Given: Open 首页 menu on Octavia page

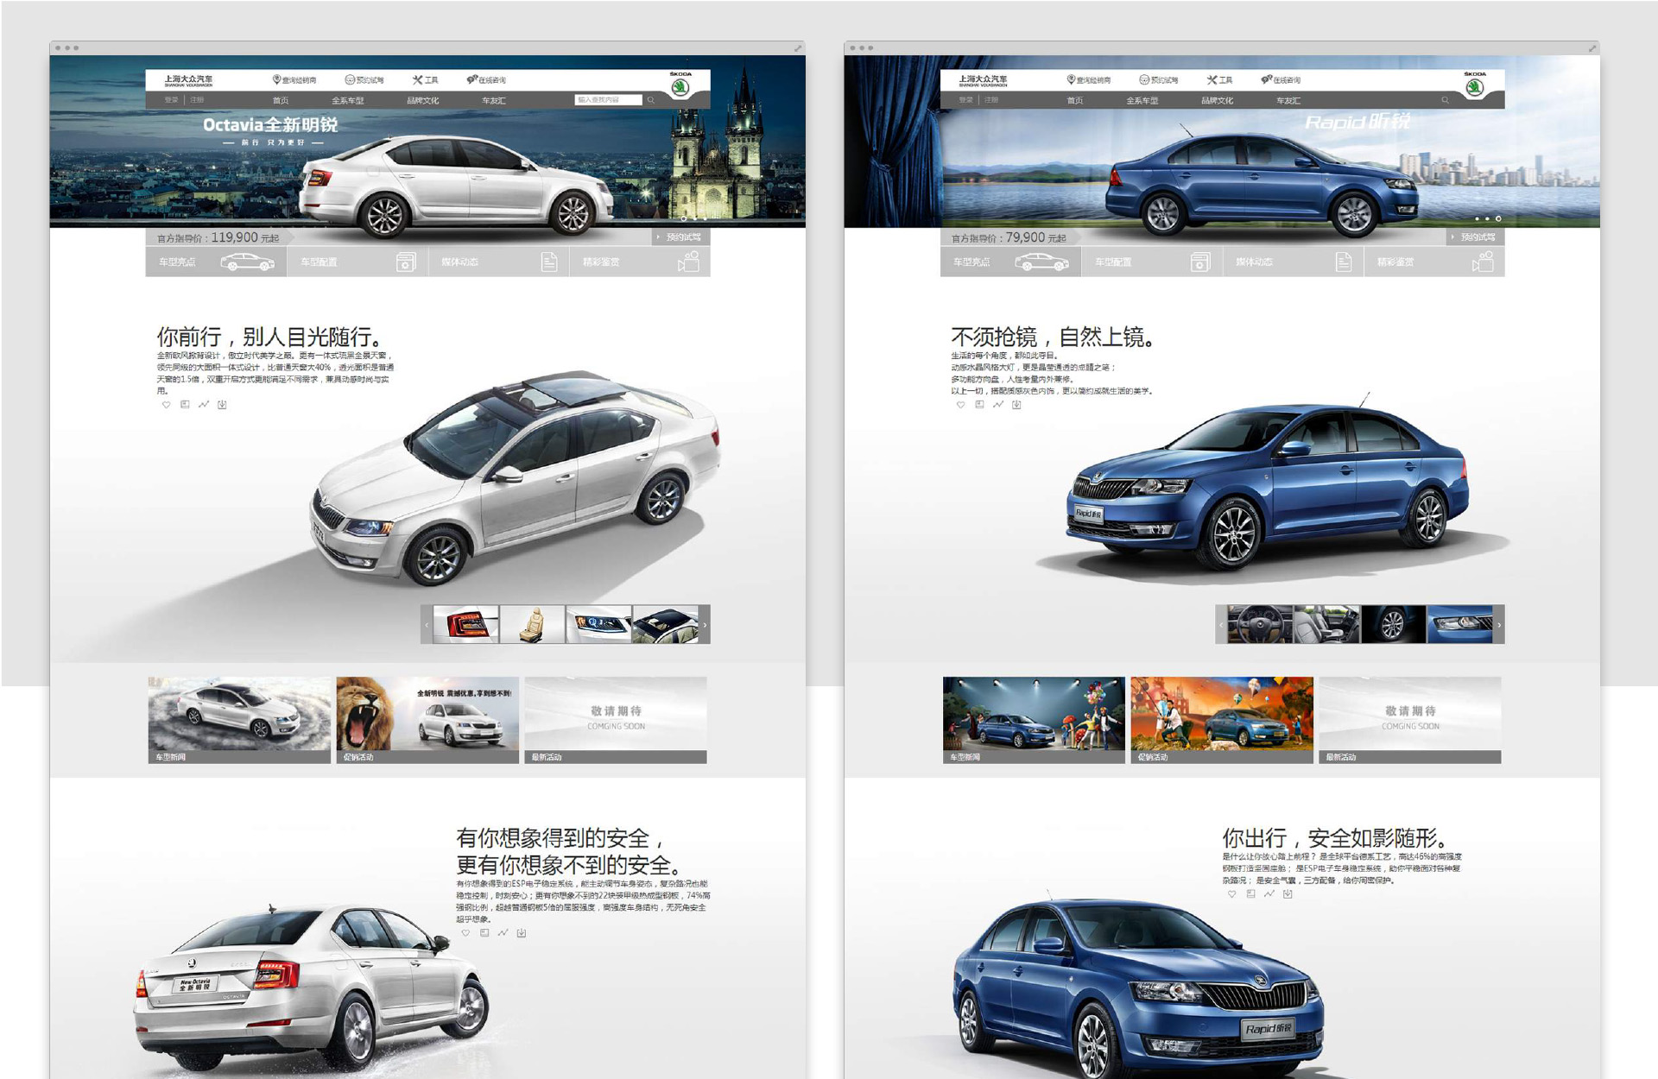Looking at the screenshot, I should click(x=281, y=100).
